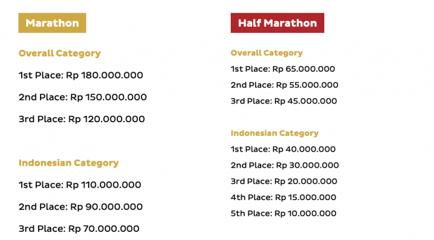
Task: Click the 1st Place Rp 65.000.000 line
Action: (283, 69)
